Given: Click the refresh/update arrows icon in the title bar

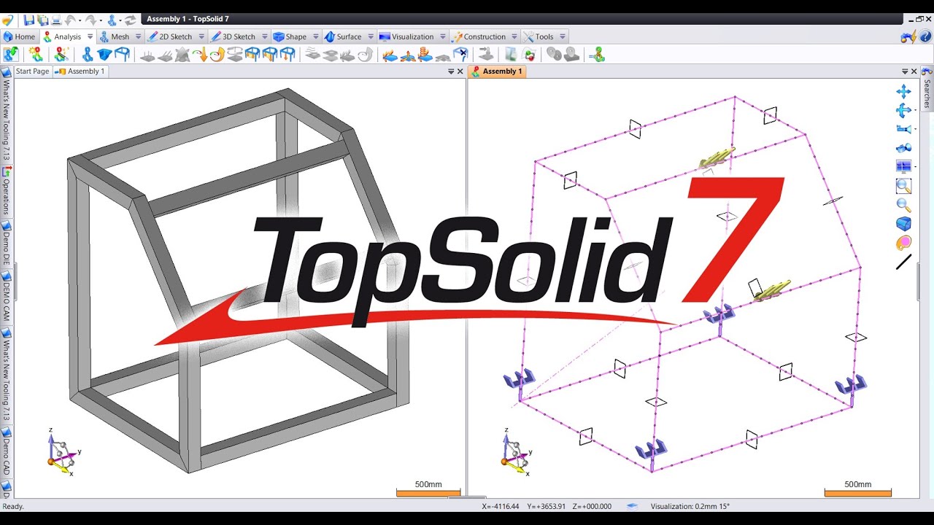Looking at the screenshot, I should click(131, 20).
